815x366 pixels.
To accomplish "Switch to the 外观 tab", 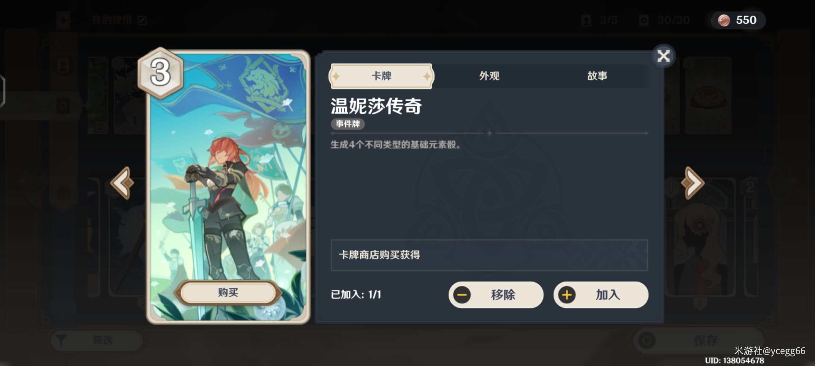I will [x=489, y=76].
